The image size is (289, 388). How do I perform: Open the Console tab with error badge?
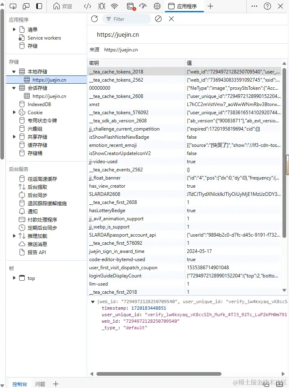point(131,7)
